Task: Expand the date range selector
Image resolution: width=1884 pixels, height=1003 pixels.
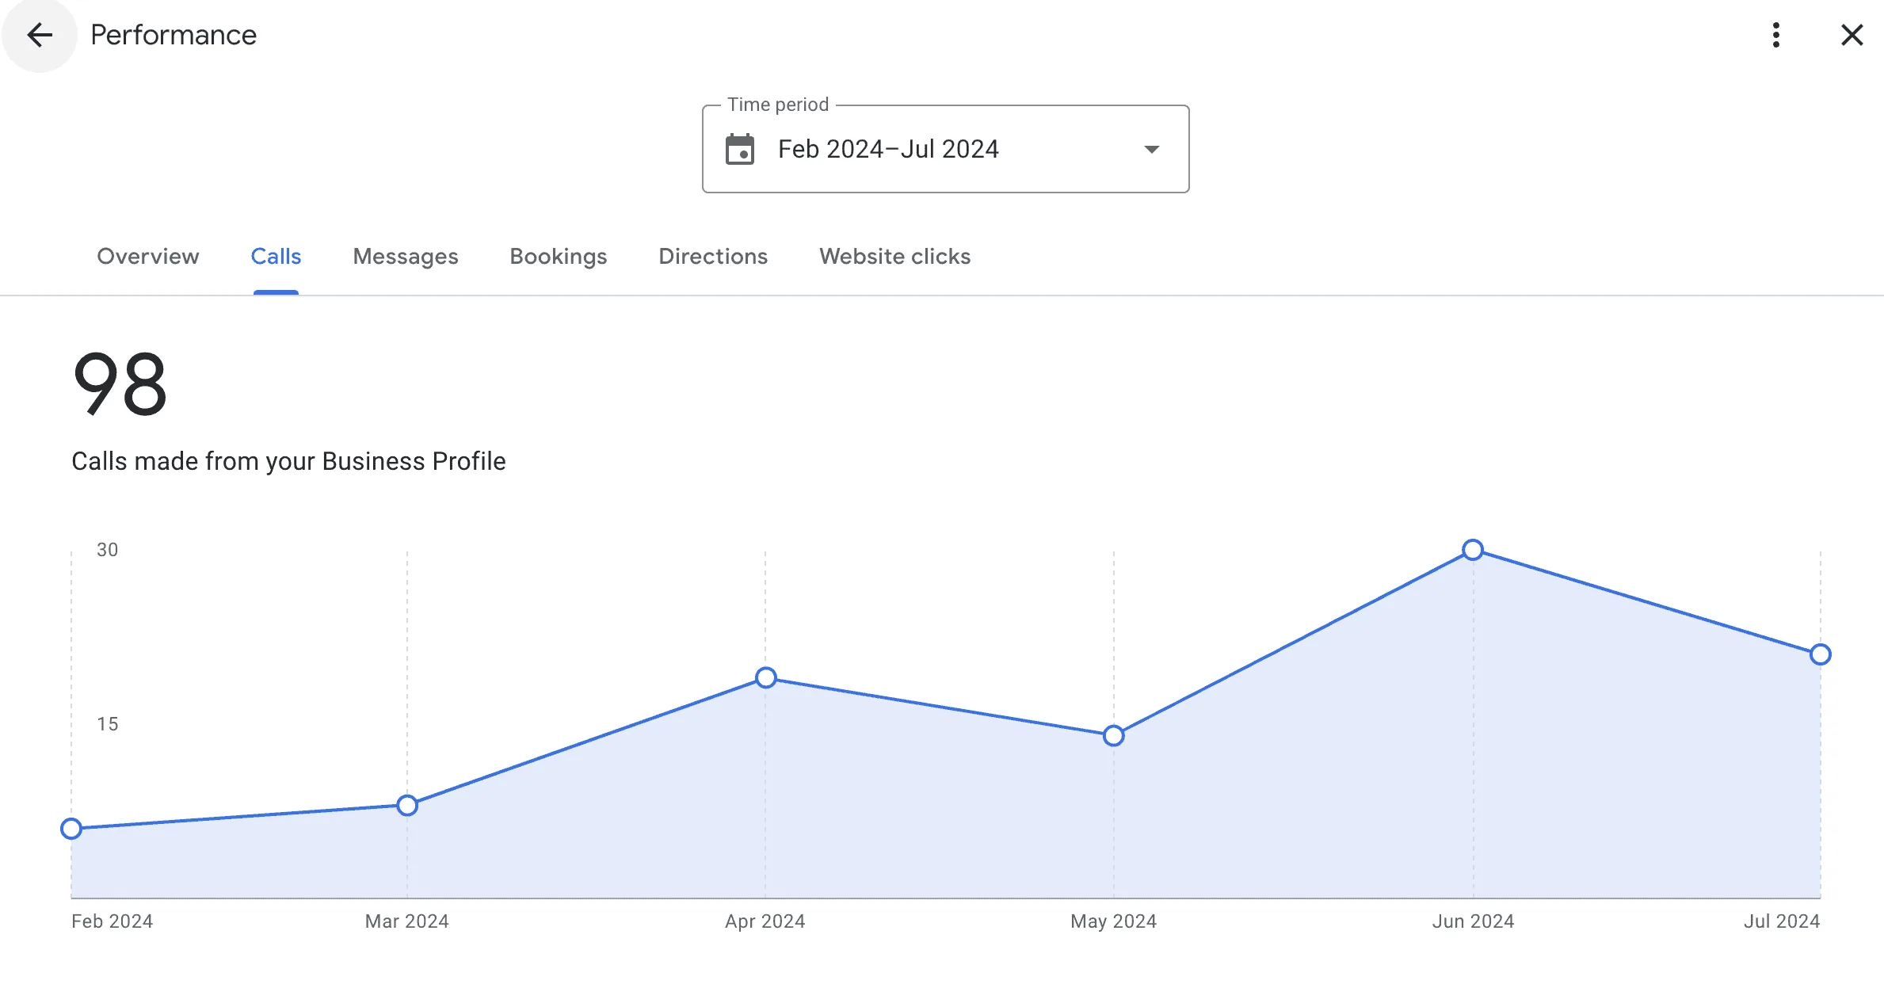Action: (944, 149)
